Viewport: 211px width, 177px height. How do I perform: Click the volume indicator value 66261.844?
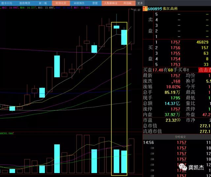coord(7,133)
